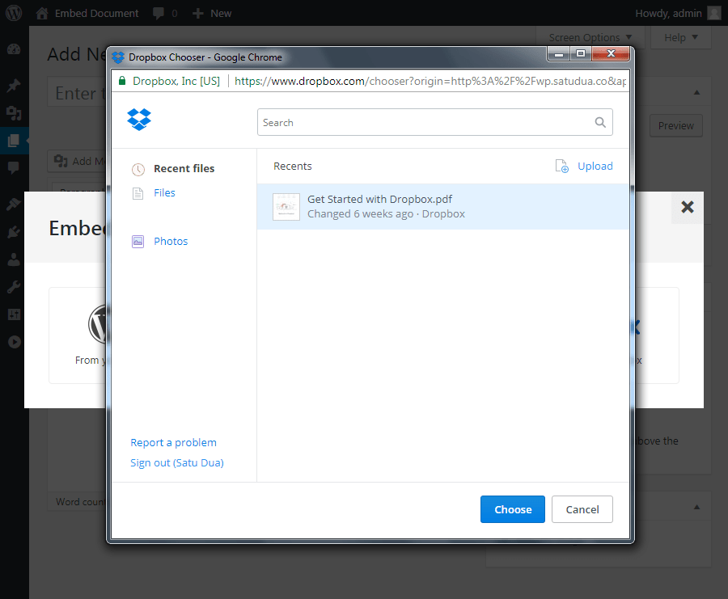Collapse the Word count panel using its chevron

point(696,506)
